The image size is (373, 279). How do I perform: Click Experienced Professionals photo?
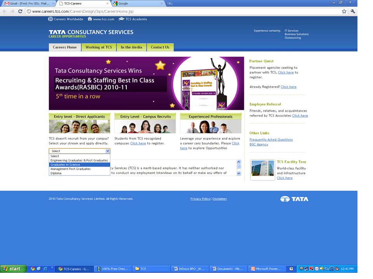(x=211, y=126)
